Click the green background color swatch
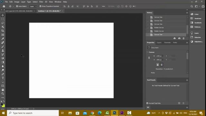 (x=4, y=106)
